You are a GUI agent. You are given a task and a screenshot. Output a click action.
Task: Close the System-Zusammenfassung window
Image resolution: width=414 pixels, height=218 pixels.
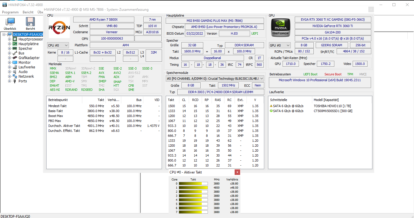[x=371, y=10]
